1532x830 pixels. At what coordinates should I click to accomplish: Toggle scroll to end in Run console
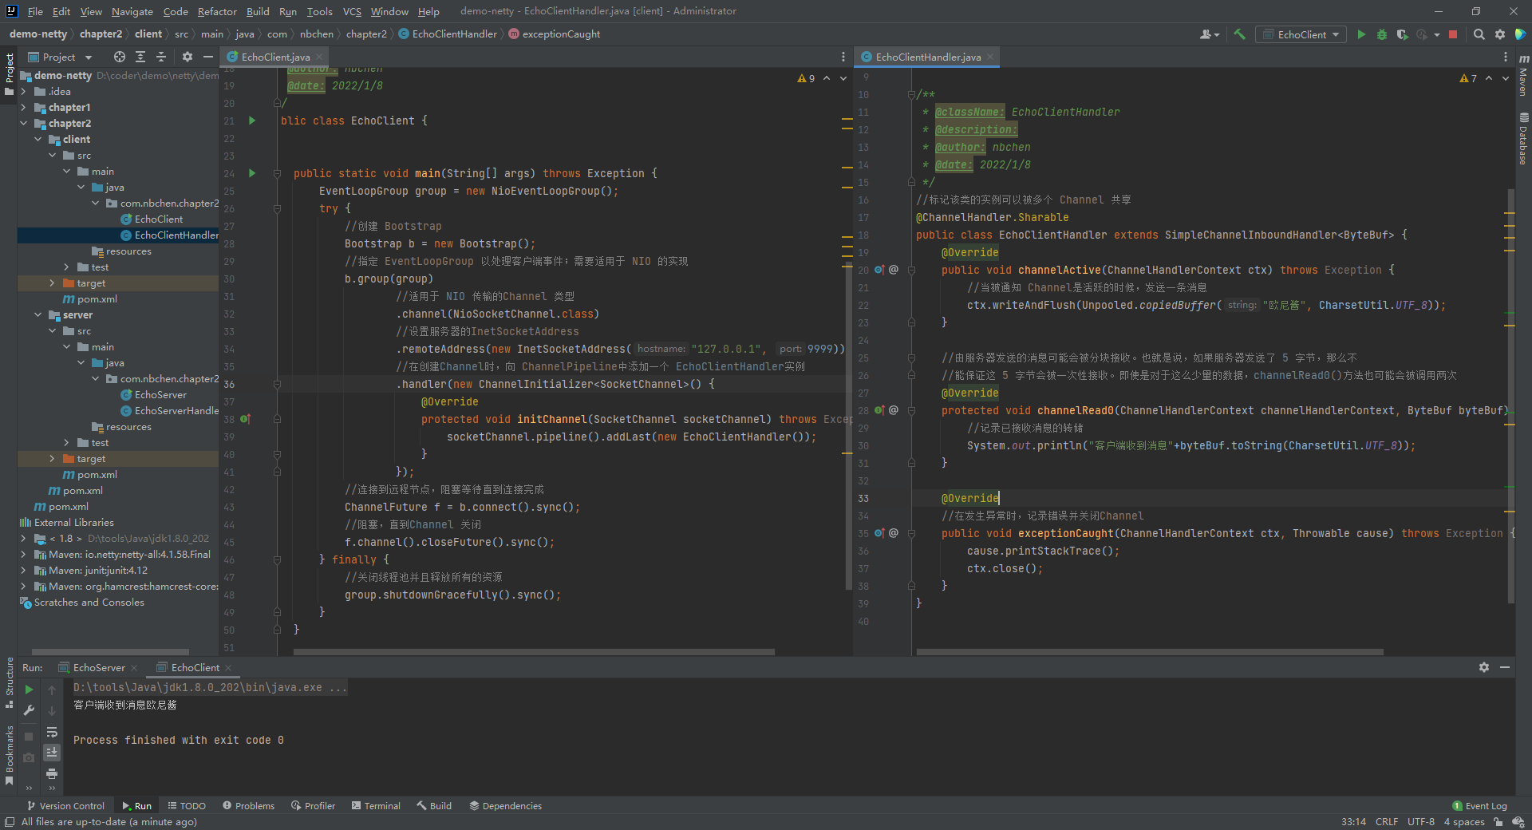point(52,753)
